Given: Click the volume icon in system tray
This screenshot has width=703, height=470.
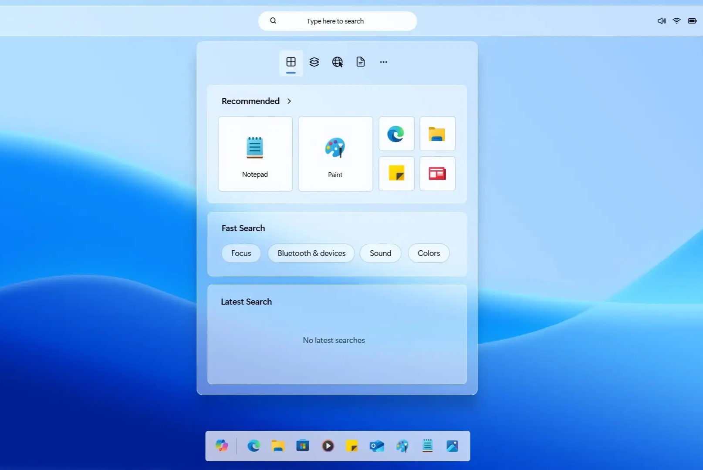Looking at the screenshot, I should tap(661, 21).
